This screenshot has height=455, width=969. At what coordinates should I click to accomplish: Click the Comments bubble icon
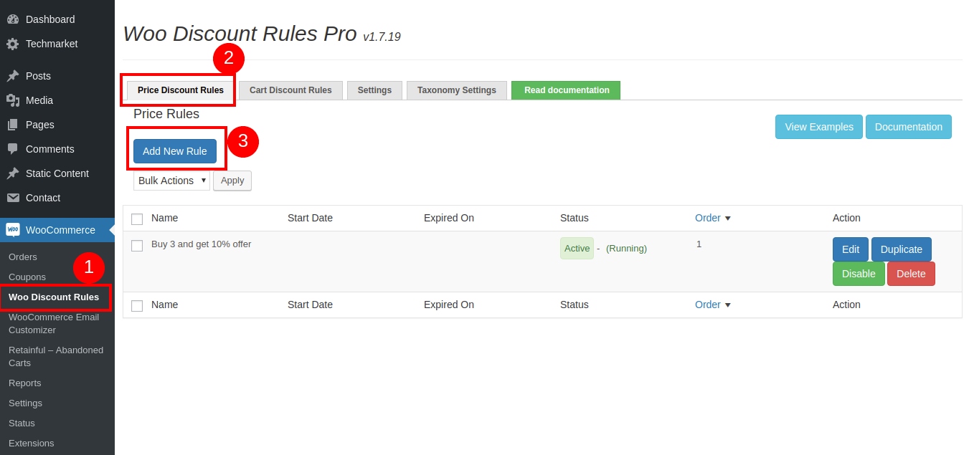[13, 149]
